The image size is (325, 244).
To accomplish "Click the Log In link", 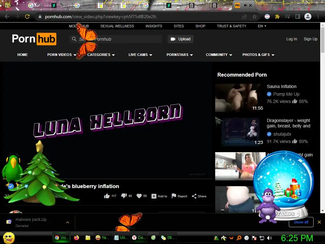I will 292,39.
